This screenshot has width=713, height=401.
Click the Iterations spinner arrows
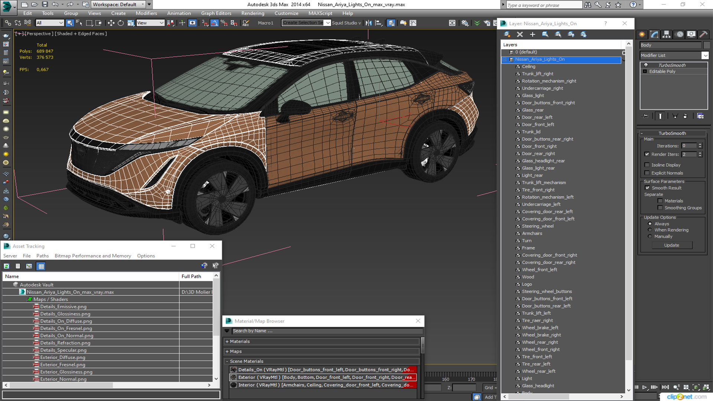[x=700, y=146]
